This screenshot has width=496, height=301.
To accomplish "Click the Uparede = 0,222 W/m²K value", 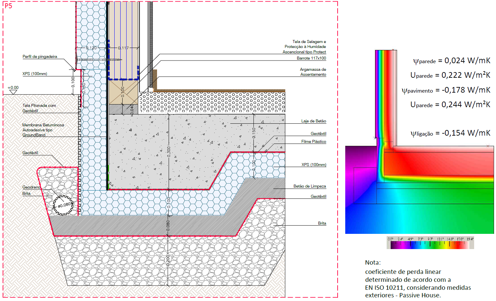I will click(x=450, y=75).
